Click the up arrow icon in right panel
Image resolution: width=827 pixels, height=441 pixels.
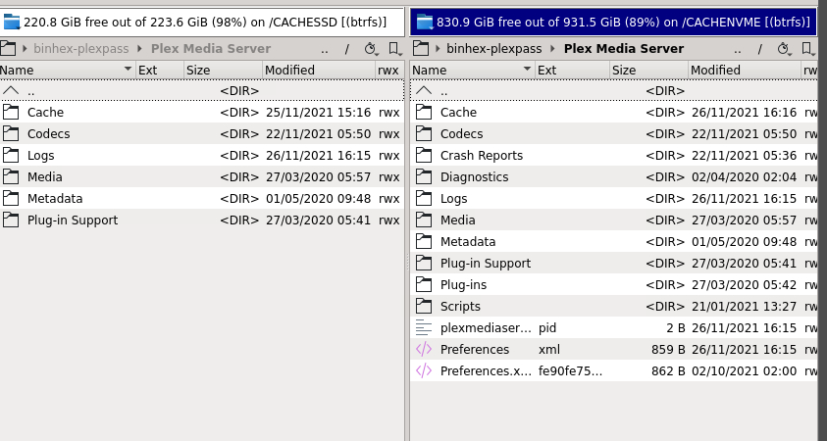pyautogui.click(x=424, y=90)
